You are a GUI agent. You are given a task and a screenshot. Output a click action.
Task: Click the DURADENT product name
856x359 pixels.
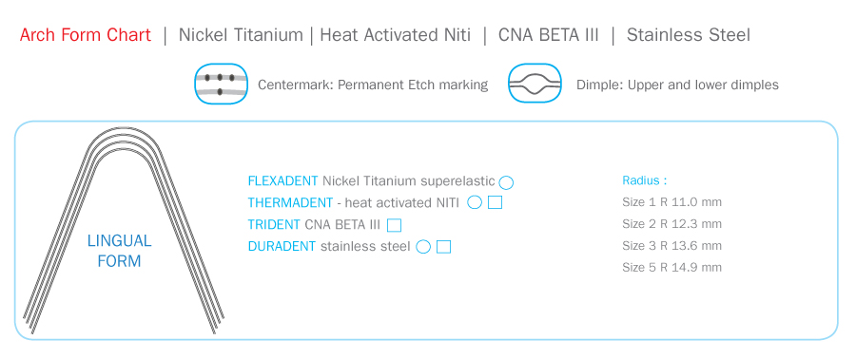[x=282, y=246]
